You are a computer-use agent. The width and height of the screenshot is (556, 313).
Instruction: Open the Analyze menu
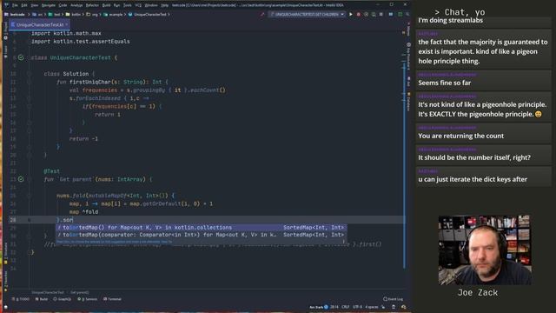pos(76,5)
